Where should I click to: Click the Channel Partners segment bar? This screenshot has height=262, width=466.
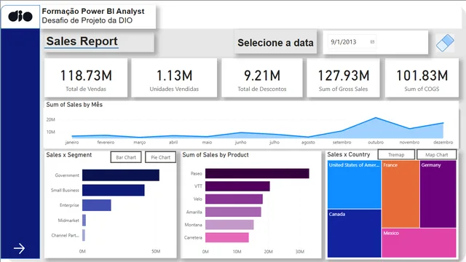pos(84,235)
